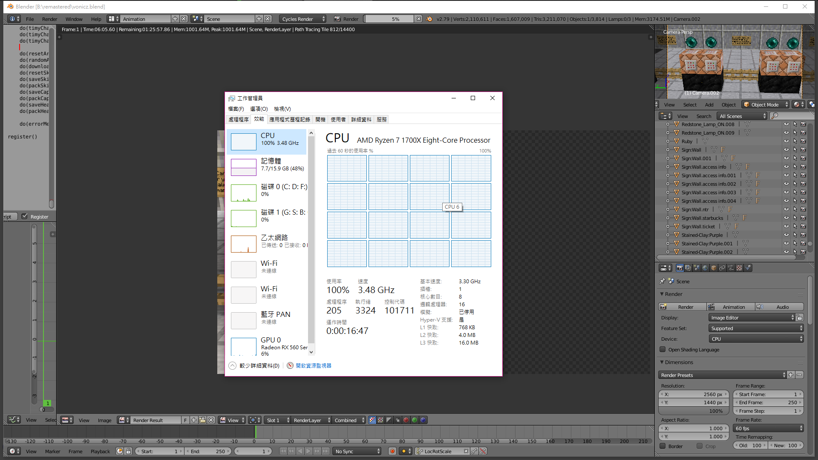818x460 pixels.
Task: Open the Object properties tab cube icon
Action: [714, 268]
